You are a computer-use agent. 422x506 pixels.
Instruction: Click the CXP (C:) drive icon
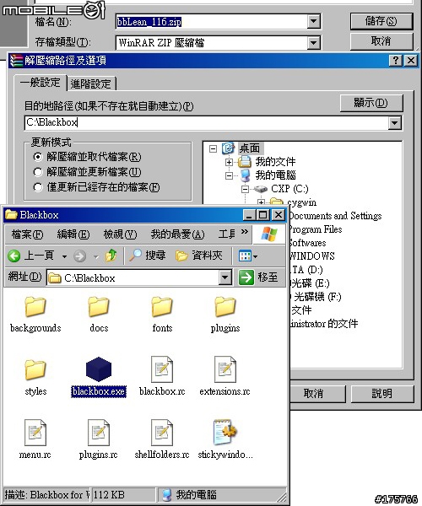coord(261,188)
